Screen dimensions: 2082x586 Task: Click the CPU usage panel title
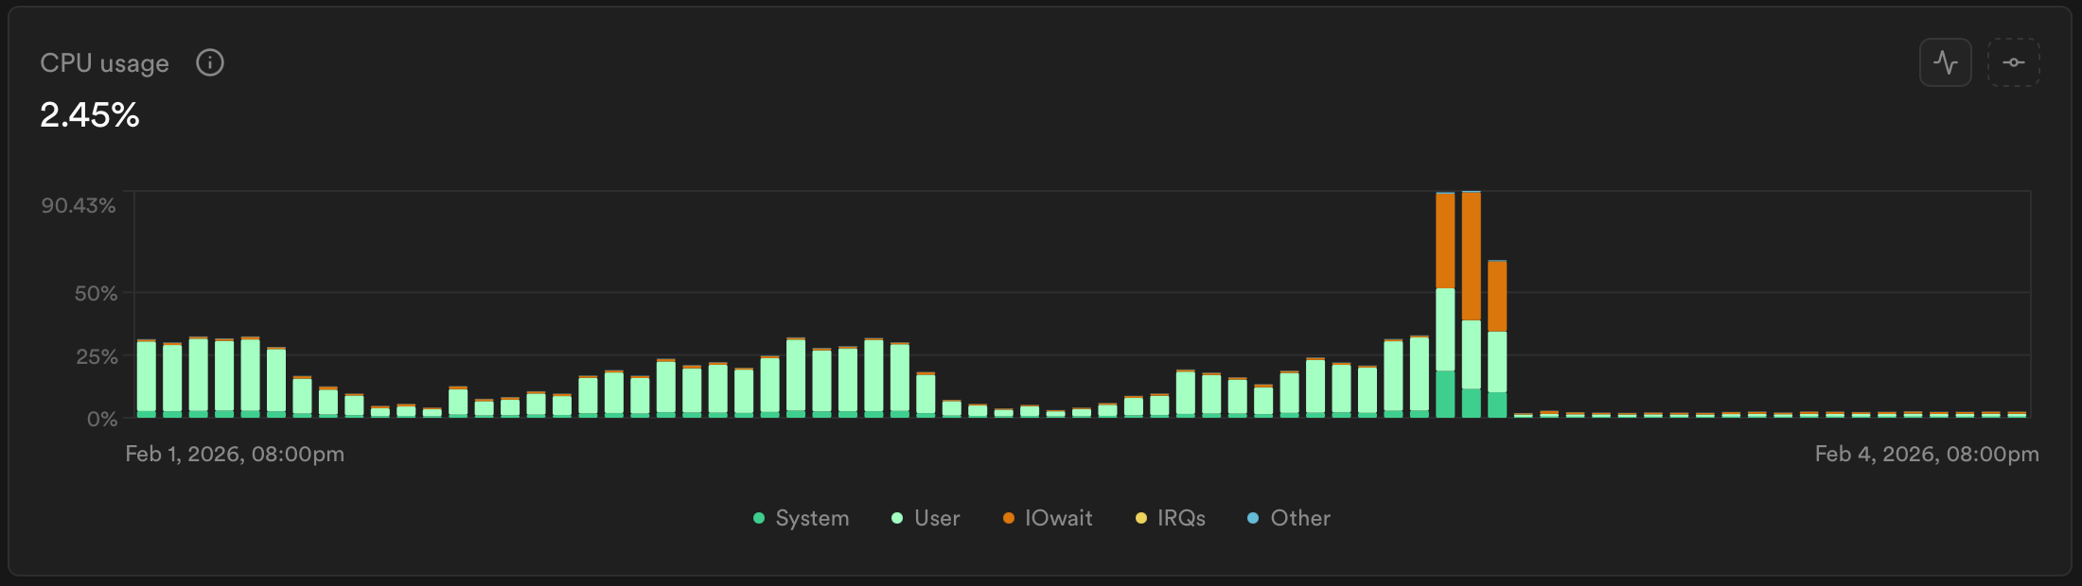click(x=104, y=63)
